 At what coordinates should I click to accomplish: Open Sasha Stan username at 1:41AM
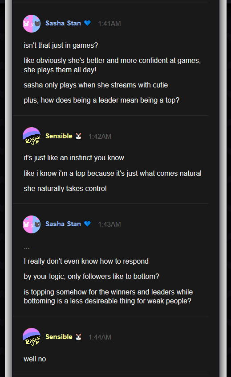click(63, 23)
